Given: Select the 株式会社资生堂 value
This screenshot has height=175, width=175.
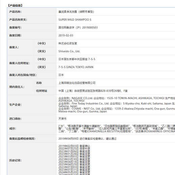Looking at the screenshot, I should tap(68, 43).
